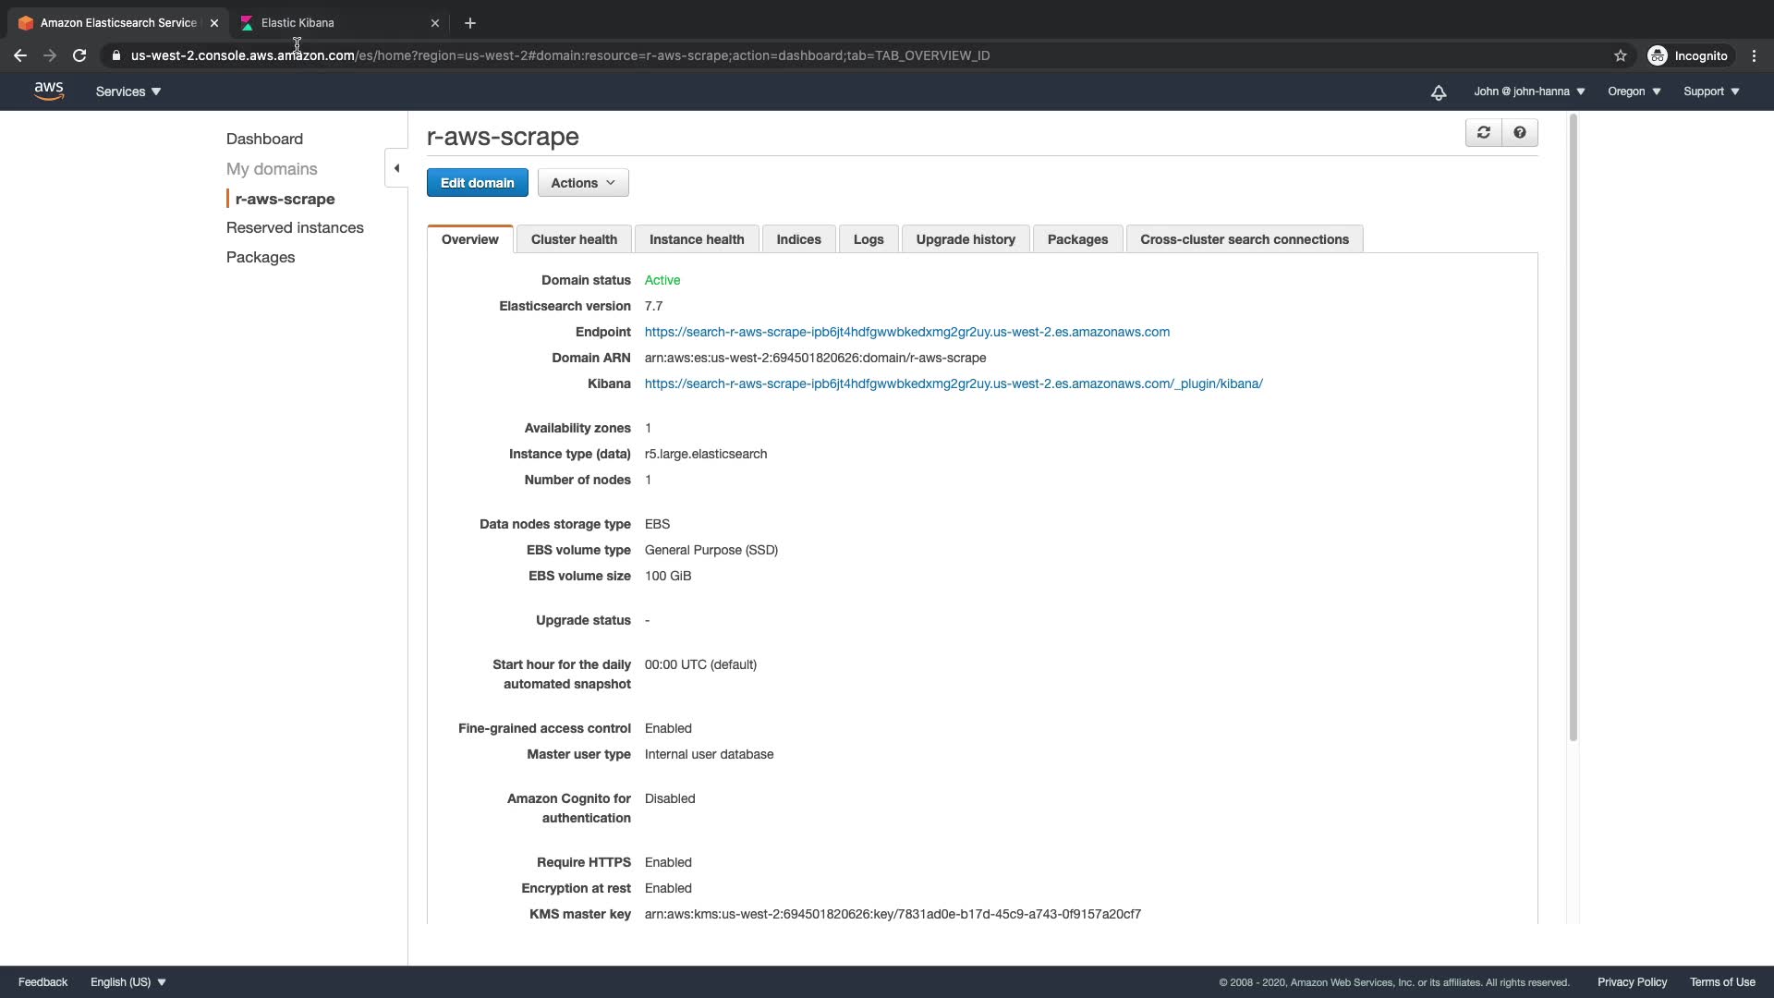The width and height of the screenshot is (1774, 998).
Task: Go back with browser back arrow
Action: coord(20,55)
